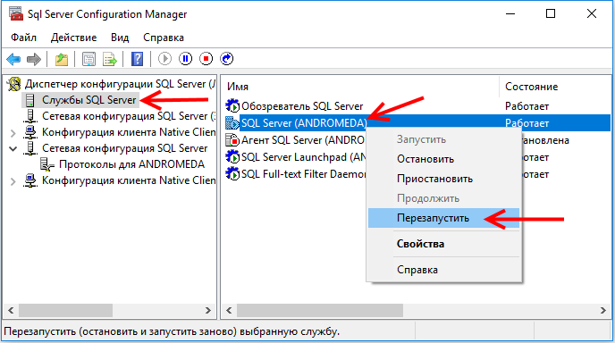The width and height of the screenshot is (615, 343).
Task: Choose Запустить in the context menu
Action: coord(443,139)
